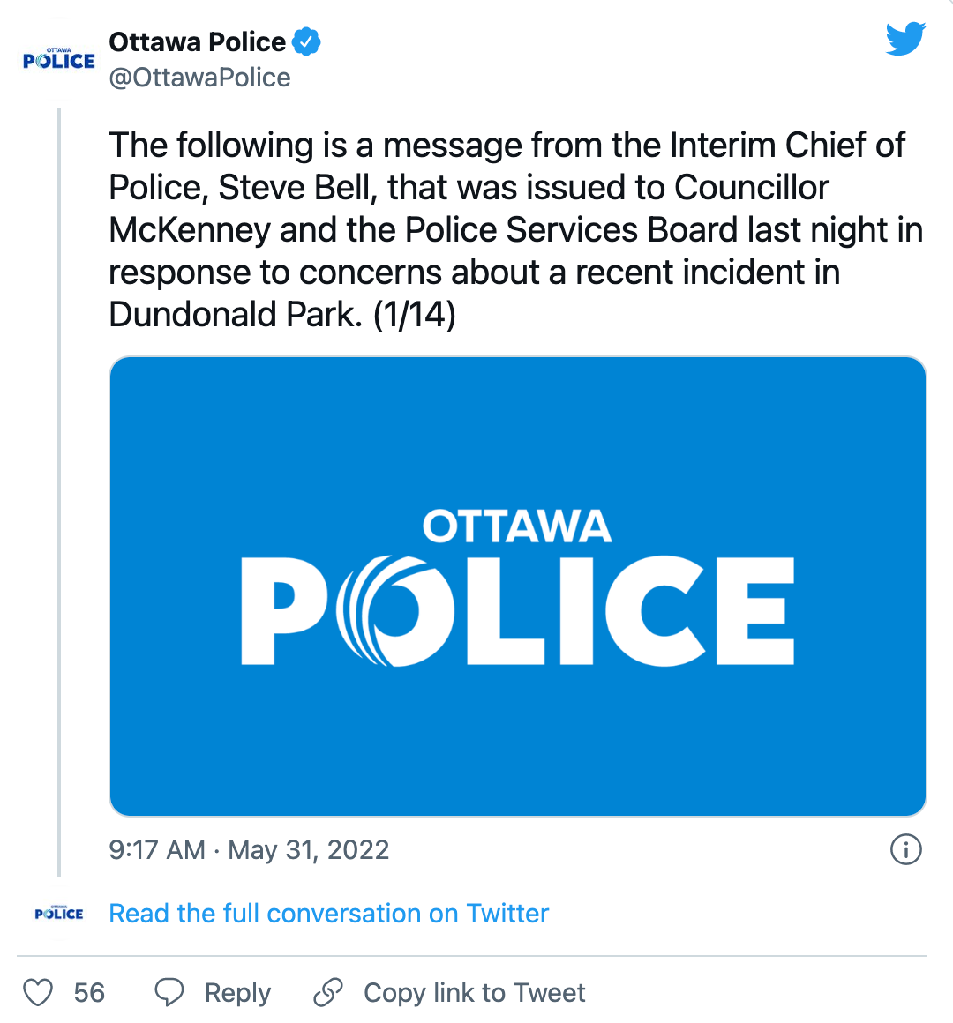Image resolution: width=953 pixels, height=1023 pixels.
Task: Open the 9:17 AM May 31 timestamp
Action: pyautogui.click(x=249, y=849)
